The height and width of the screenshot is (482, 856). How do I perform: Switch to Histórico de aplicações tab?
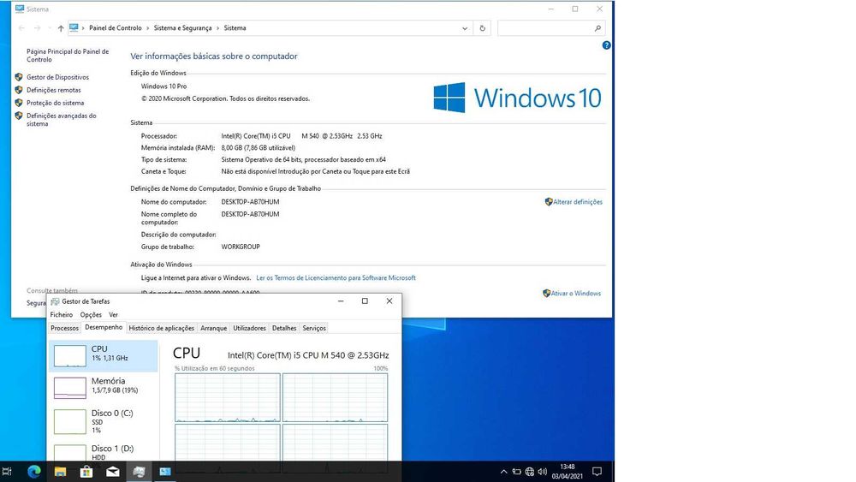pyautogui.click(x=161, y=328)
